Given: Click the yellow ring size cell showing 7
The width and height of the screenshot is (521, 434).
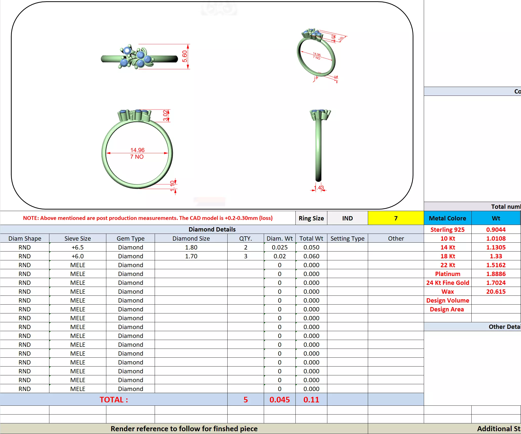Looking at the screenshot, I should tap(395, 218).
